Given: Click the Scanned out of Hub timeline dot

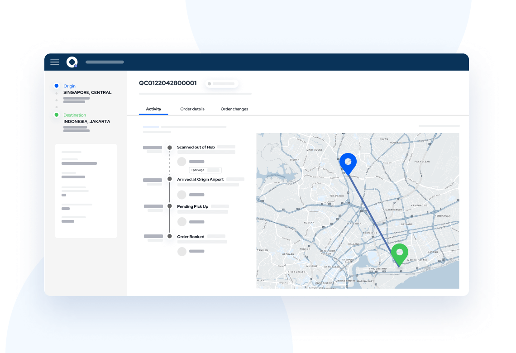Looking at the screenshot, I should 169,148.
